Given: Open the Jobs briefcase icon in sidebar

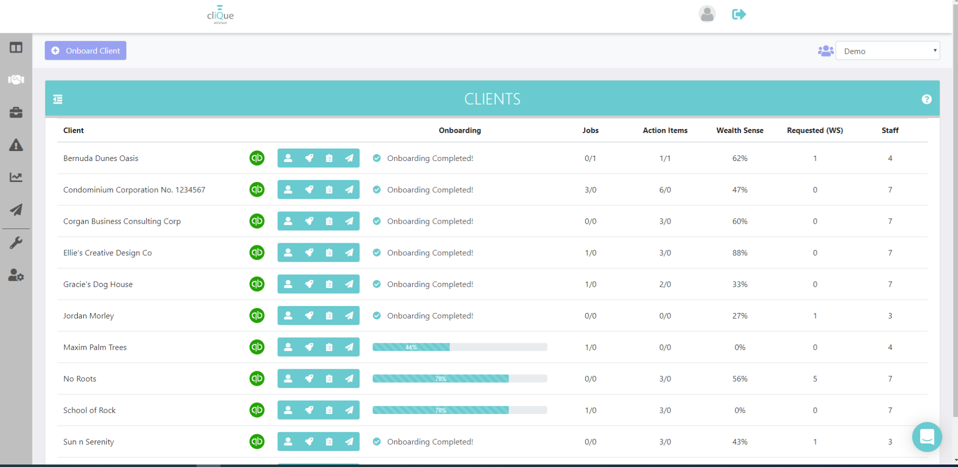Looking at the screenshot, I should click(16, 113).
